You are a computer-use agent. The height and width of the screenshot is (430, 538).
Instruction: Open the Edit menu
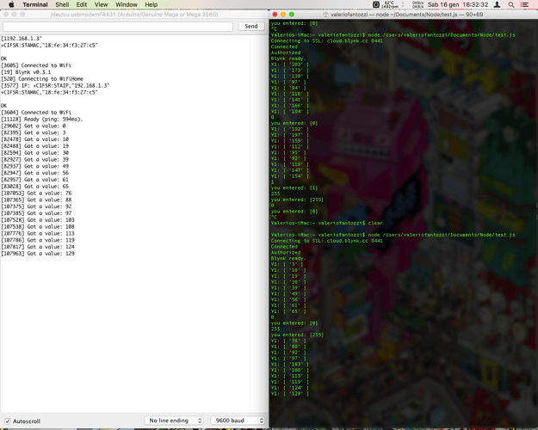(x=82, y=4)
